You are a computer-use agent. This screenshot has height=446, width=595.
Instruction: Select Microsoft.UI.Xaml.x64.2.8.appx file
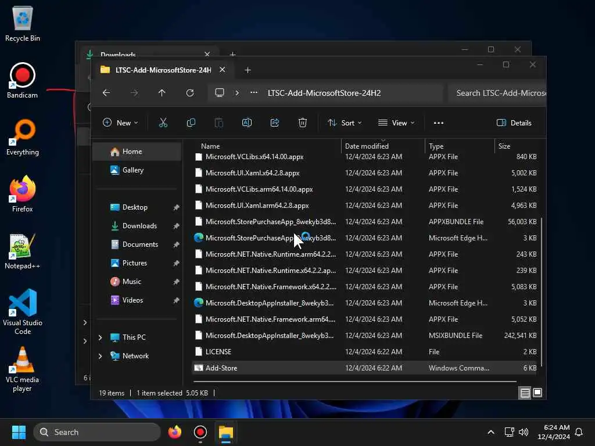pyautogui.click(x=365, y=172)
